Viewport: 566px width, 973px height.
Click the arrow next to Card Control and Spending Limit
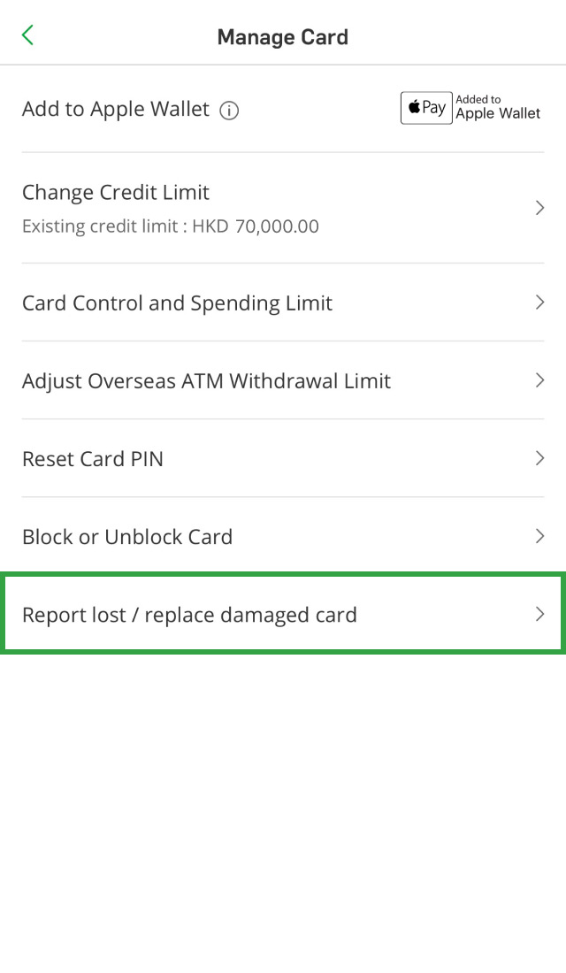[539, 303]
